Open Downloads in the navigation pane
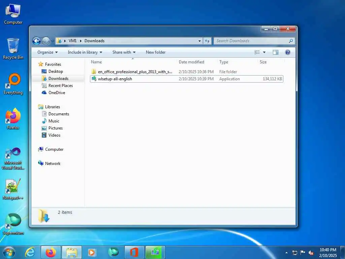The image size is (345, 259). [x=58, y=78]
